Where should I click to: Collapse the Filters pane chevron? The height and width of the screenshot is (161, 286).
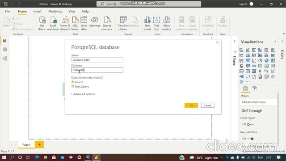click(x=235, y=42)
